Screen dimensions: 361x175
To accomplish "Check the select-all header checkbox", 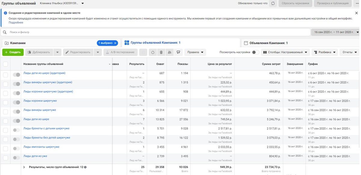I will tap(5, 64).
